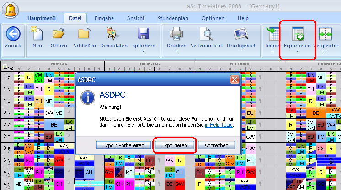Click the MONTAG day header

click(x=59, y=64)
